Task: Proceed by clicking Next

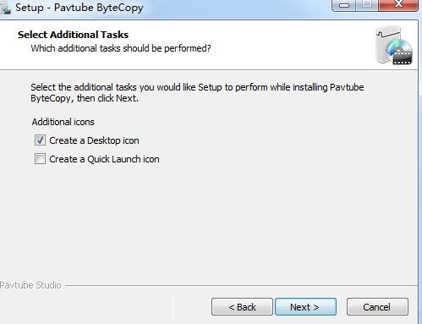Action: [x=305, y=307]
